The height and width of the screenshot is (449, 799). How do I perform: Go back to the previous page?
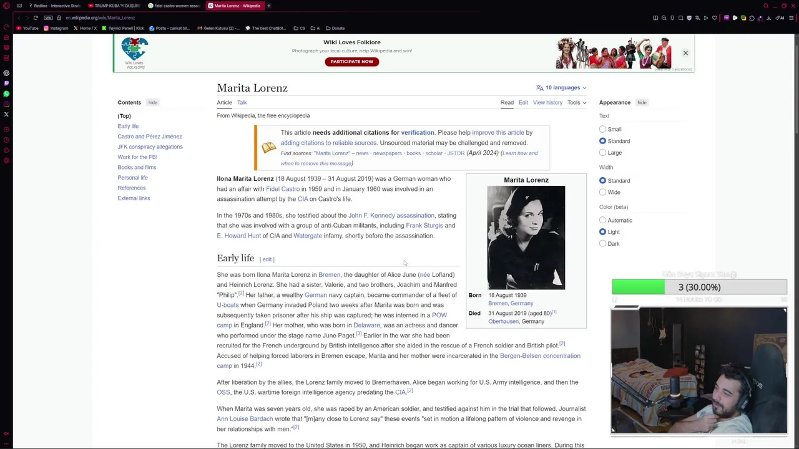point(19,17)
